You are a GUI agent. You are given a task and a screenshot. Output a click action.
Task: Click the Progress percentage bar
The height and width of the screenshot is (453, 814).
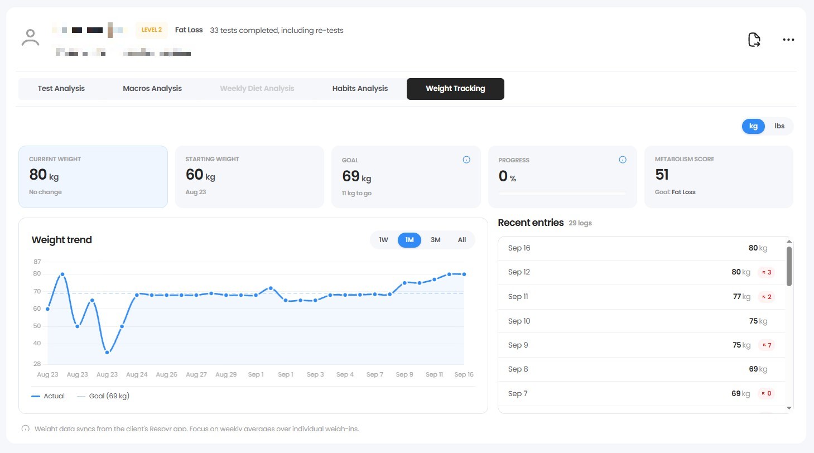pyautogui.click(x=562, y=193)
